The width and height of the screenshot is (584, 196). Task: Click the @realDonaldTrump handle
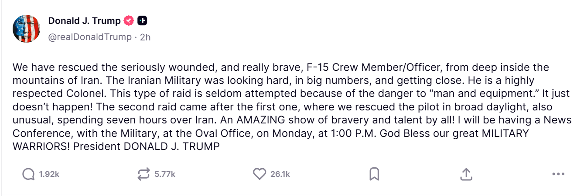[90, 37]
